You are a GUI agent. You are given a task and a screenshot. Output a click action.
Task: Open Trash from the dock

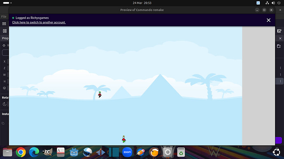pos(181,152)
